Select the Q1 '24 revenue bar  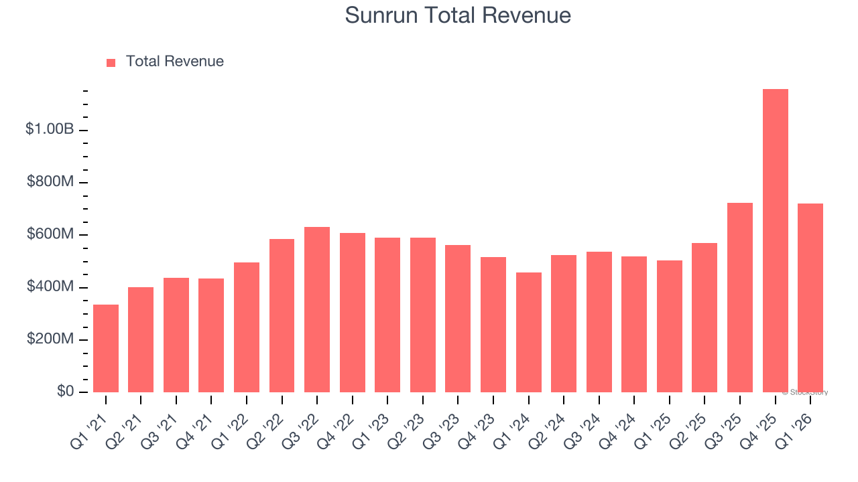point(529,332)
